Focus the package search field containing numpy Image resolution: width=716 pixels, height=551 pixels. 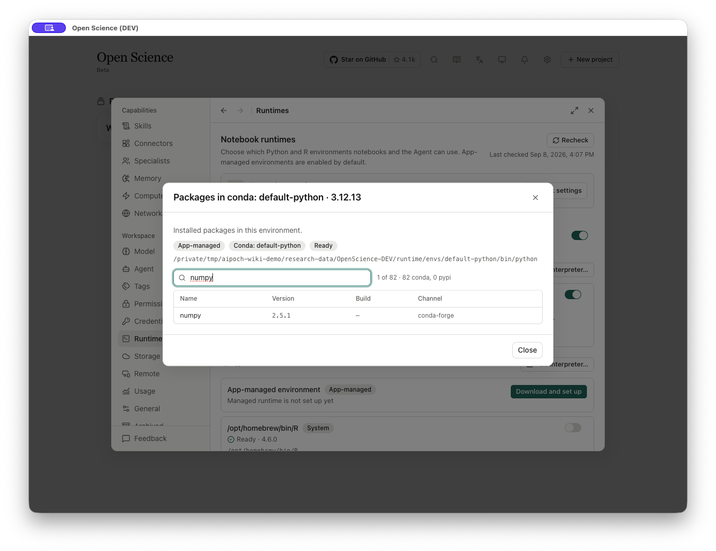coord(272,278)
